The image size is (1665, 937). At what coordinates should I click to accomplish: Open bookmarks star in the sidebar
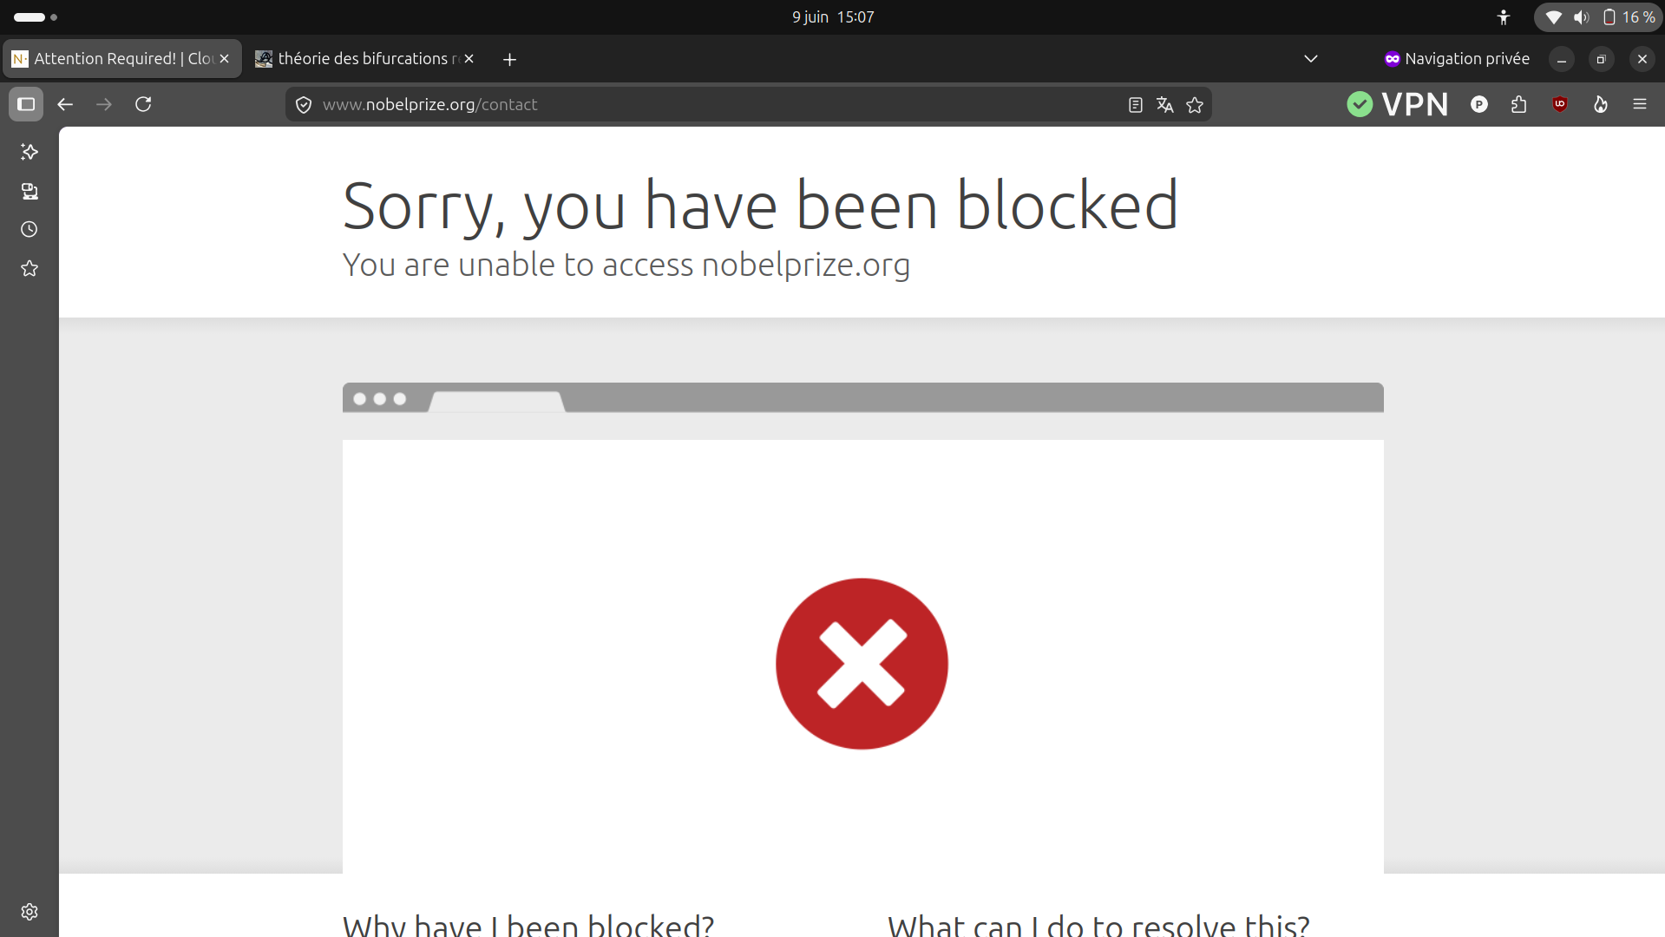(29, 268)
